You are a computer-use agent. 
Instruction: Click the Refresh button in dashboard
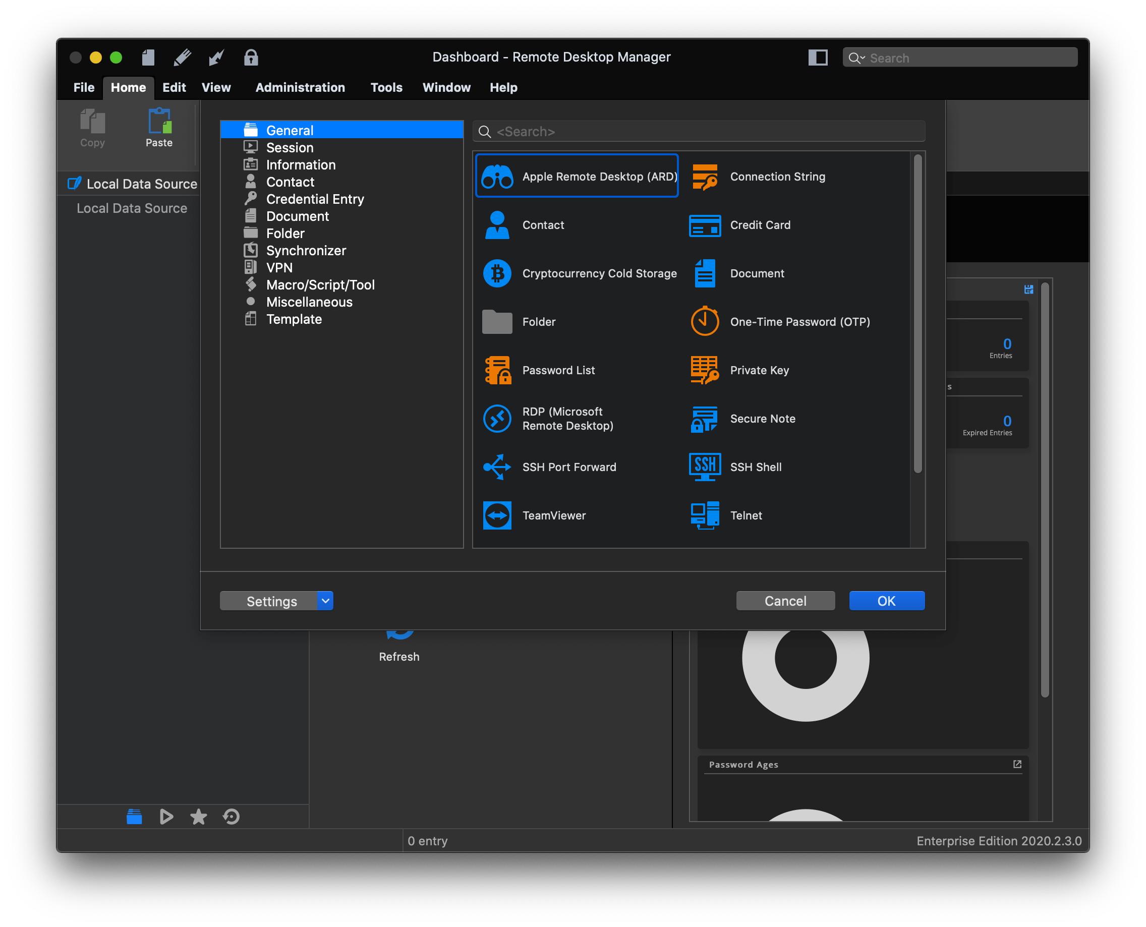point(399,647)
